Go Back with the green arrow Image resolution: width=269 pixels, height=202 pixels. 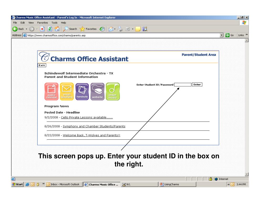[x=15, y=29]
